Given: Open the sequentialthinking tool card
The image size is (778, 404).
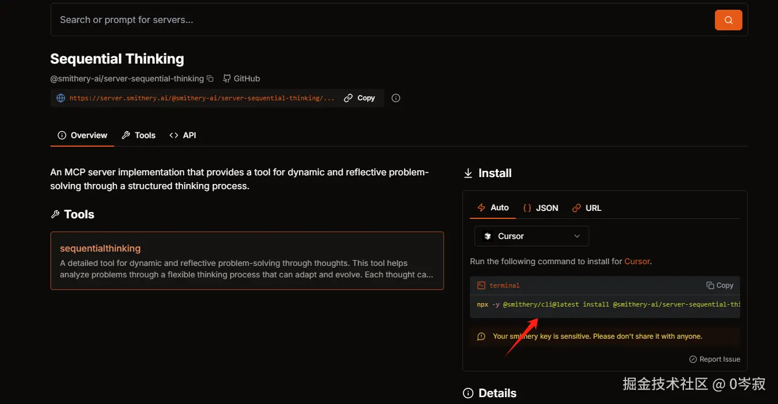Looking at the screenshot, I should (x=247, y=261).
